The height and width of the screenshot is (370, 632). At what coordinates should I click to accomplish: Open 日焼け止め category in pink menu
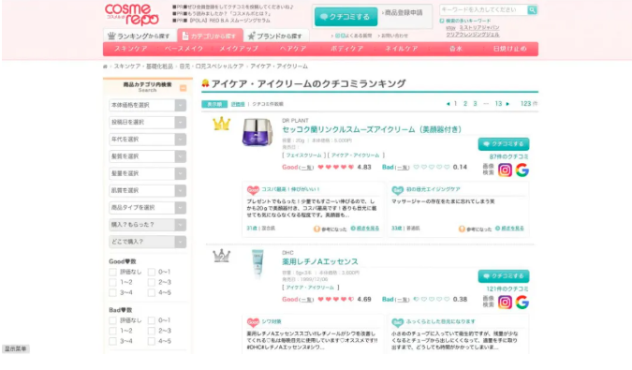click(510, 49)
